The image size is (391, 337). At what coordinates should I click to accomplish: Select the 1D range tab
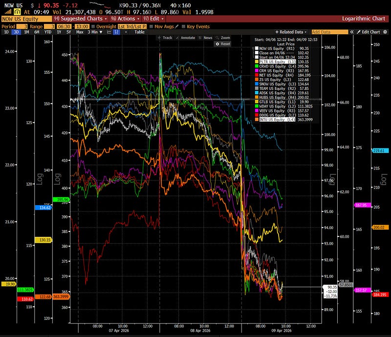point(6,32)
